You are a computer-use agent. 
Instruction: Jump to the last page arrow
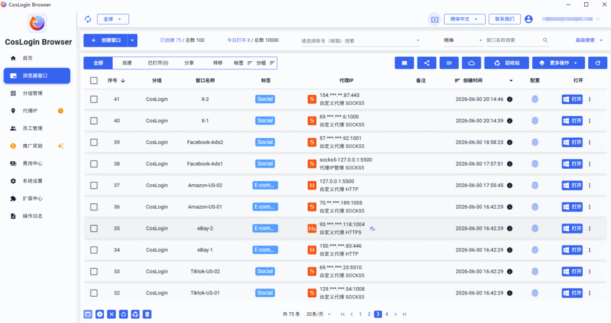point(405,314)
